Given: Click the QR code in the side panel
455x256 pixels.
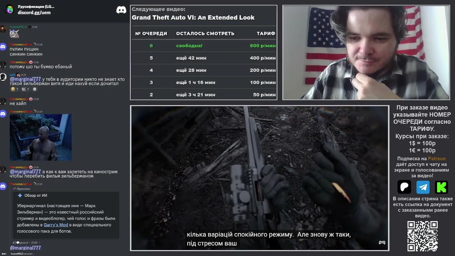Looking at the screenshot, I should pos(423,236).
